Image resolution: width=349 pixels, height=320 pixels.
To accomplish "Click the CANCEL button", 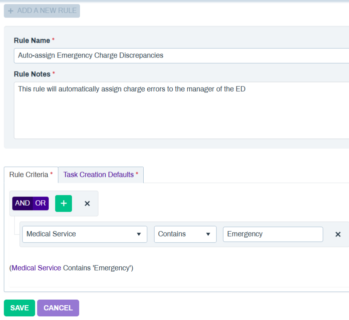I will (58, 308).
